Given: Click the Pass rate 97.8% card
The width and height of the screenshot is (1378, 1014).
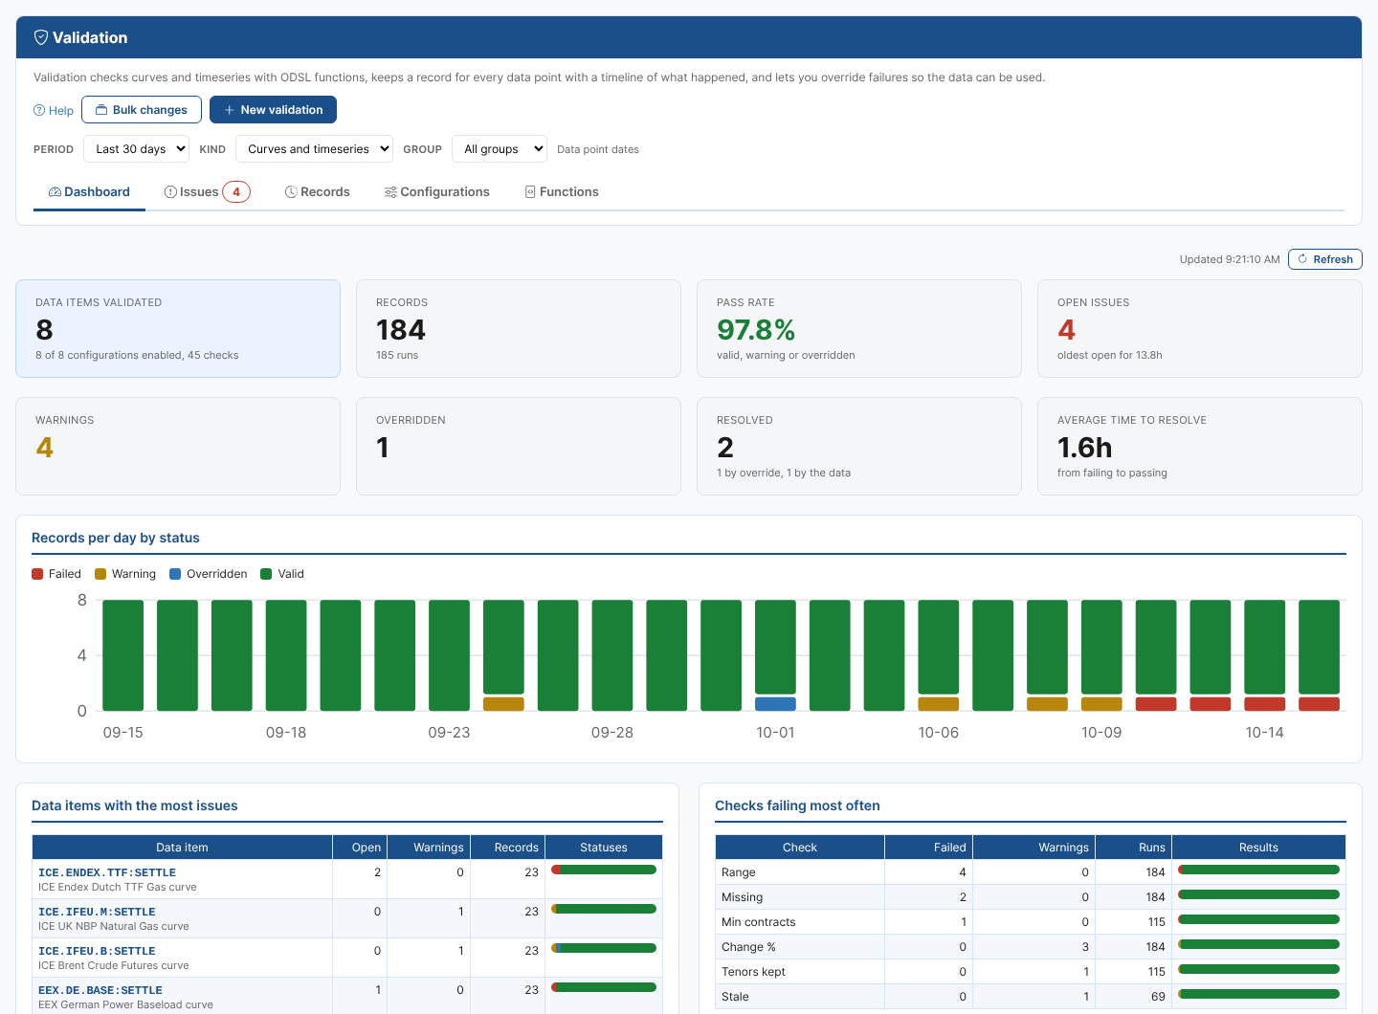Looking at the screenshot, I should 859,328.
